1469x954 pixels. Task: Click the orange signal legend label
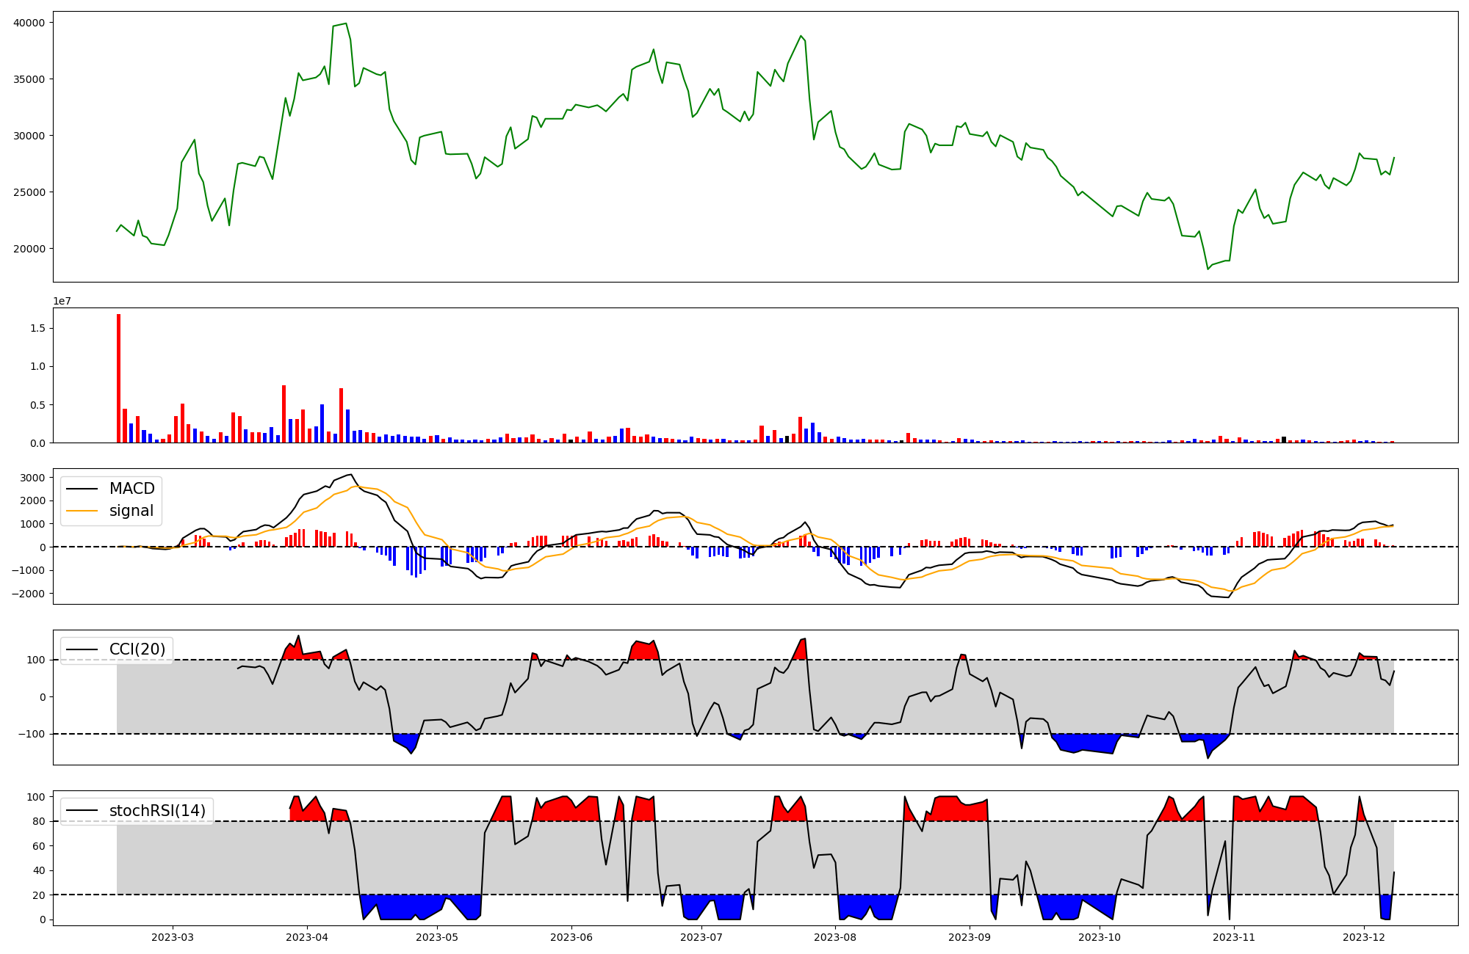point(131,511)
